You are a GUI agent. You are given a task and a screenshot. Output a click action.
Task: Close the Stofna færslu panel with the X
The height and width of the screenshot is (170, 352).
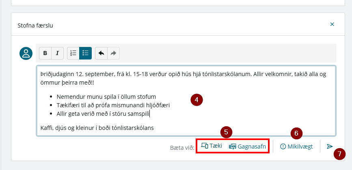pyautogui.click(x=332, y=24)
